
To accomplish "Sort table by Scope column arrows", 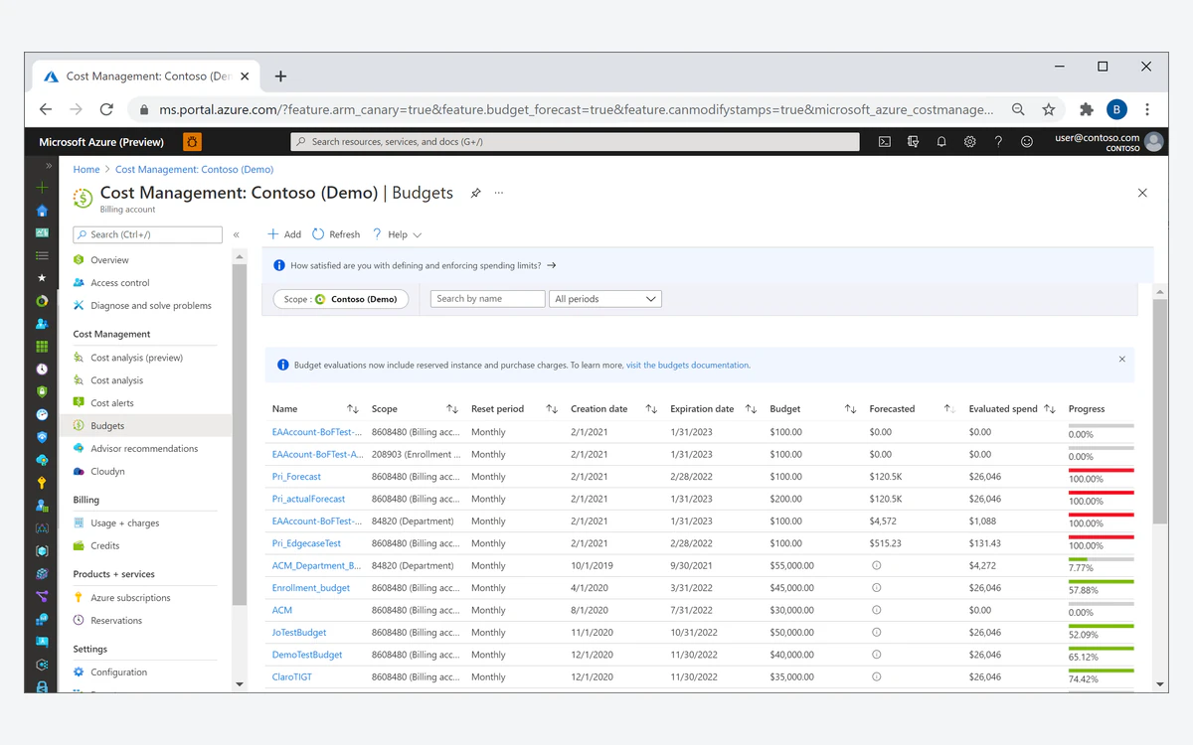I will click(451, 409).
